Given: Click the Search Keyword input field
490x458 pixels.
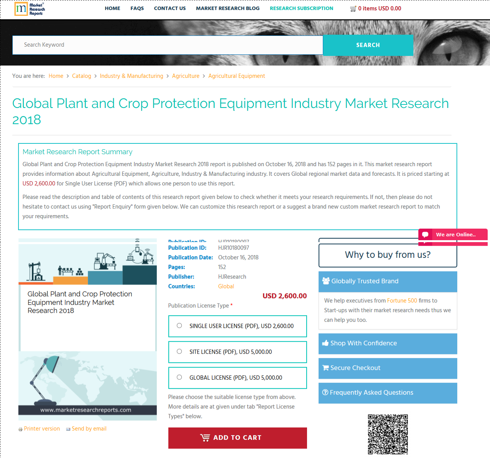Looking at the screenshot, I should click(168, 45).
